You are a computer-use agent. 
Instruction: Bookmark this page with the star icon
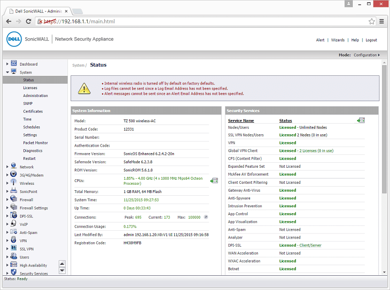372,22
